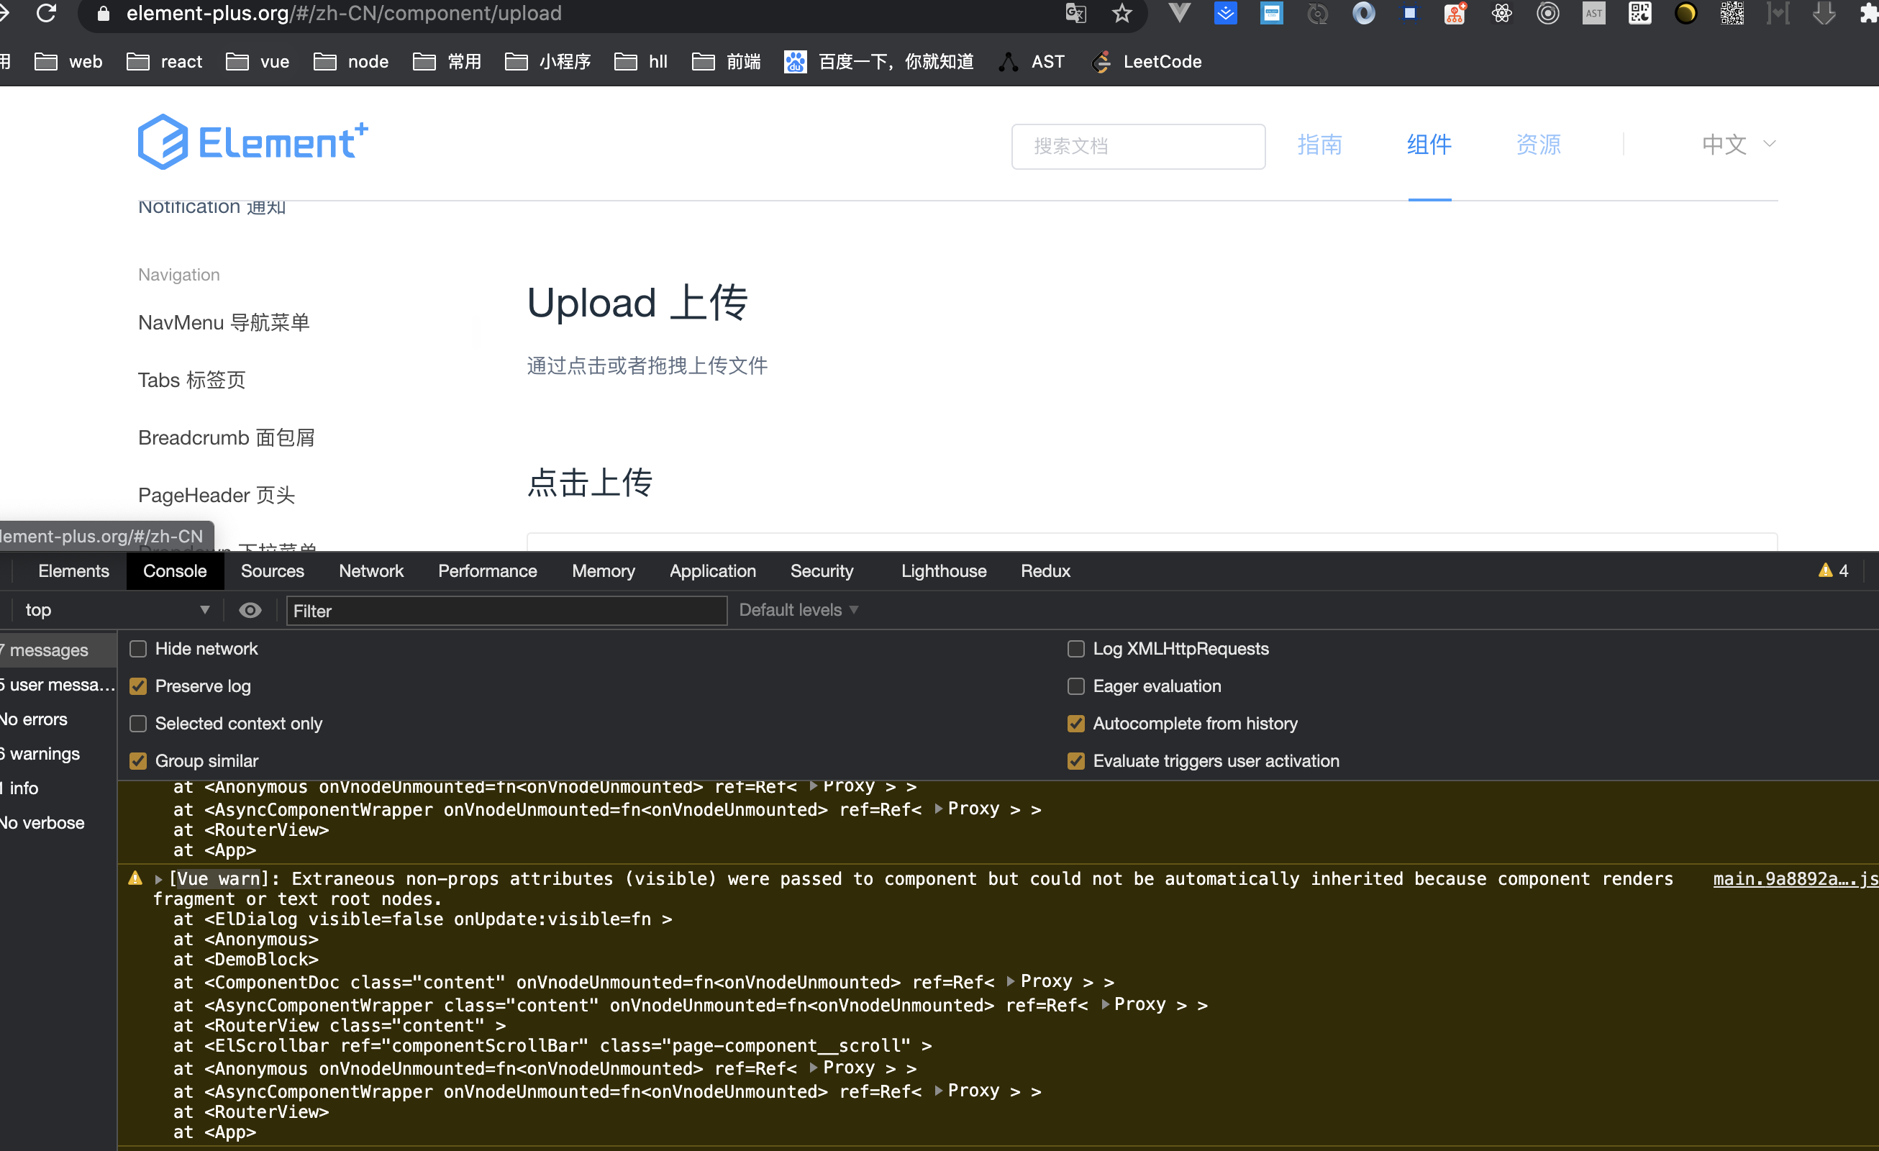This screenshot has width=1879, height=1151.
Task: Enable Eager evaluation checkbox
Action: tap(1075, 686)
